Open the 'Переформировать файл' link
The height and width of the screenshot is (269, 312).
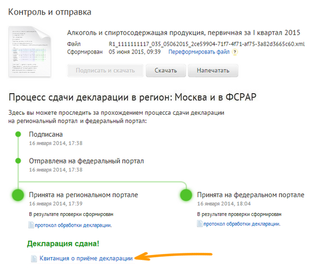[199, 52]
